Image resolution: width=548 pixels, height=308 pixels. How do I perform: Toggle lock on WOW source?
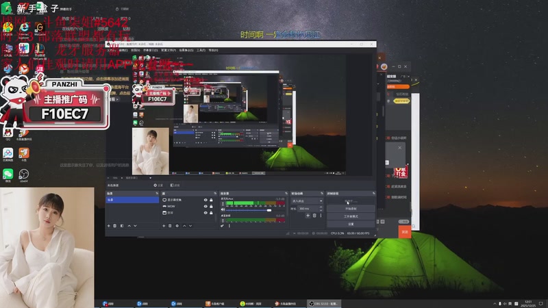pos(211,207)
